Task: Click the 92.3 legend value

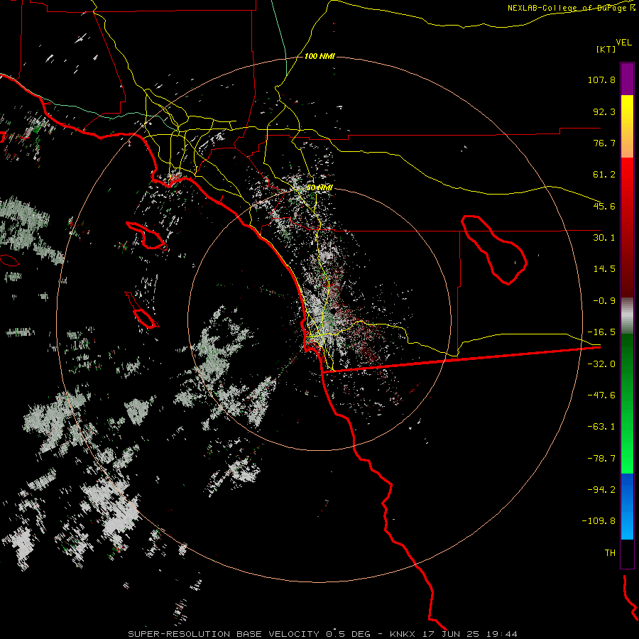Action: coord(604,111)
